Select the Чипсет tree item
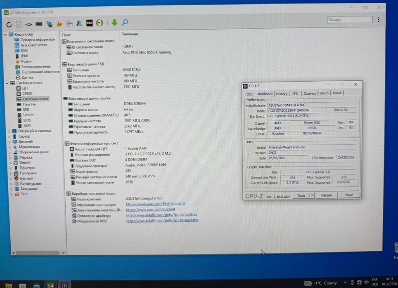Image resolution: width=398 pixels, height=288 pixels. (28, 115)
